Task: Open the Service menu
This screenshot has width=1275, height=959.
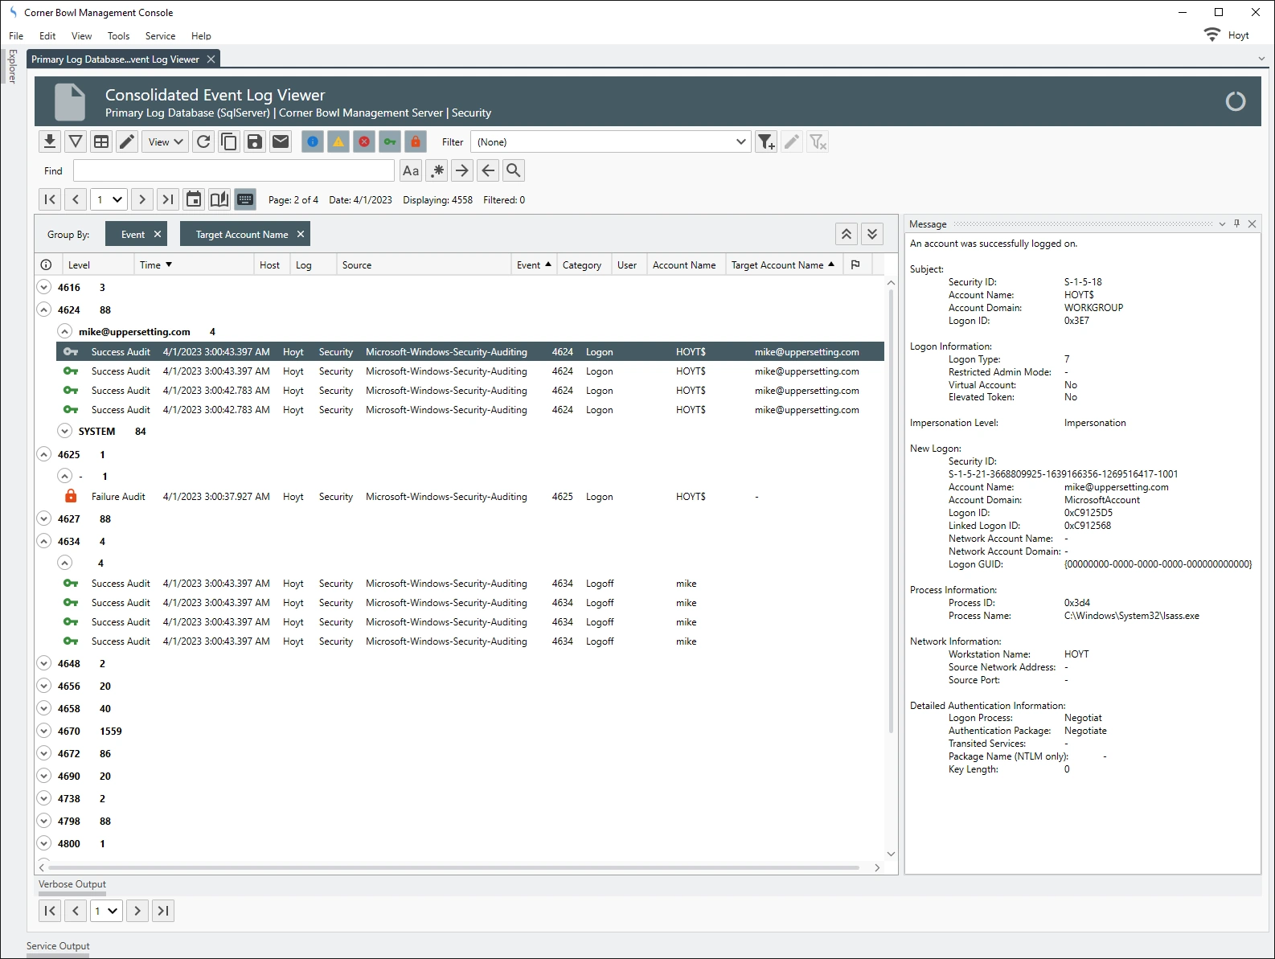Action: pyautogui.click(x=160, y=36)
